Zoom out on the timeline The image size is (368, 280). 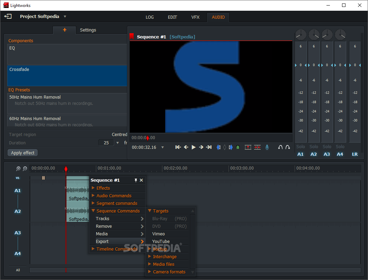click(x=25, y=169)
